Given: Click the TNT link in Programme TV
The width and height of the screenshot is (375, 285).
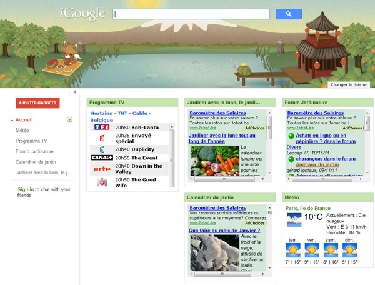Looking at the screenshot, I should (122, 113).
